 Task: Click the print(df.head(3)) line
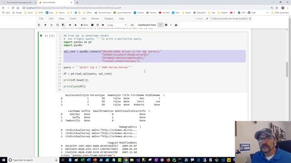76,80
